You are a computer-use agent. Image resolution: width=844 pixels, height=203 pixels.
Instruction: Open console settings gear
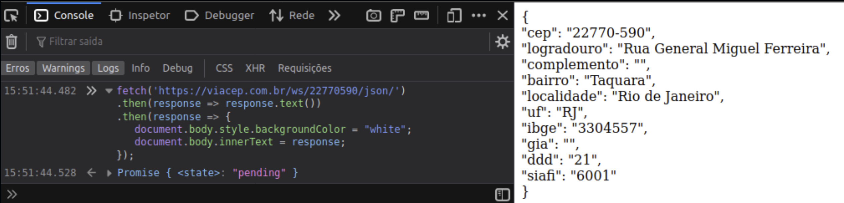tap(502, 42)
